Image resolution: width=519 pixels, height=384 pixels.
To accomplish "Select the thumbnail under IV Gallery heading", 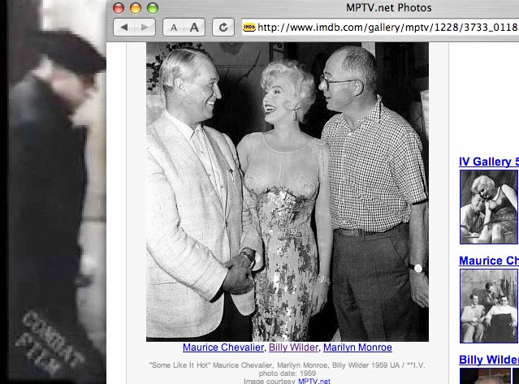I will coord(489,207).
